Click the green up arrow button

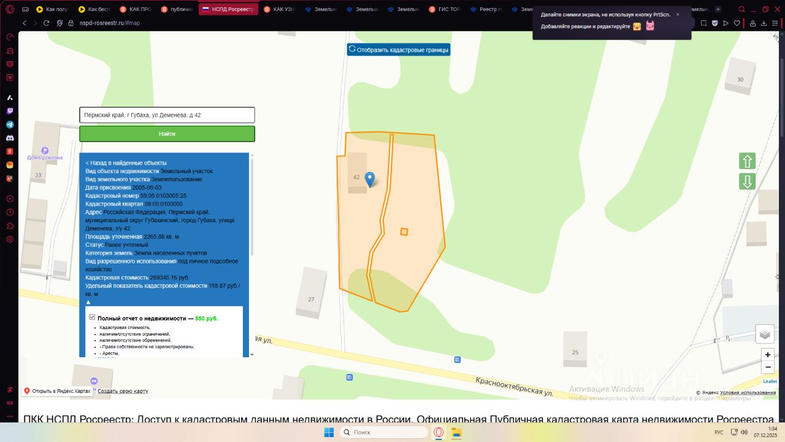pyautogui.click(x=747, y=161)
